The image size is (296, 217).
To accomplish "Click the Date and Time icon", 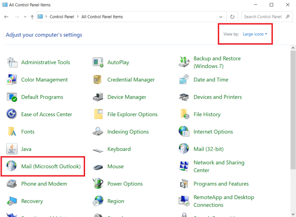I will tap(184, 79).
